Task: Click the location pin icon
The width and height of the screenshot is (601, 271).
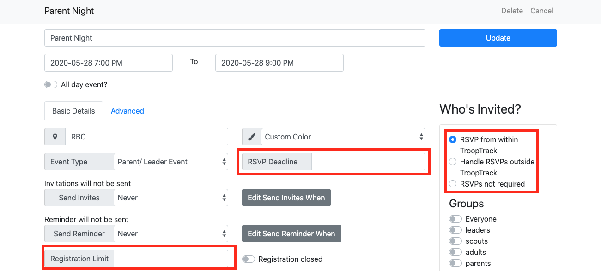Action: coord(55,137)
